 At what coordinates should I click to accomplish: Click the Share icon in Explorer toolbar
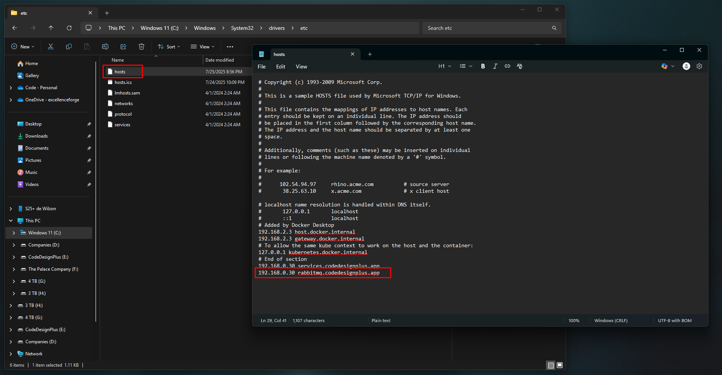(123, 46)
